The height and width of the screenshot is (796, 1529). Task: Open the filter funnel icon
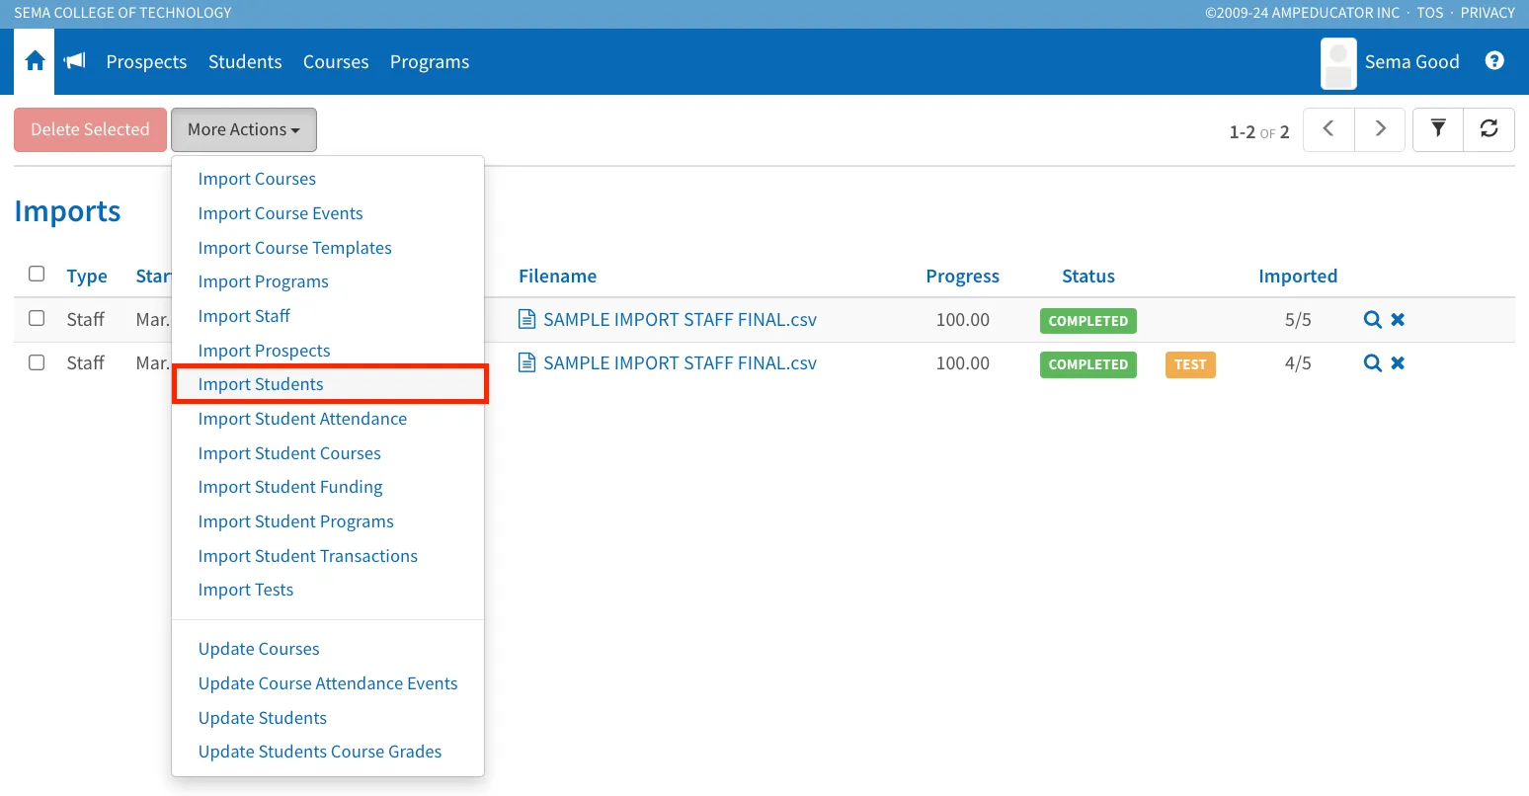point(1438,129)
